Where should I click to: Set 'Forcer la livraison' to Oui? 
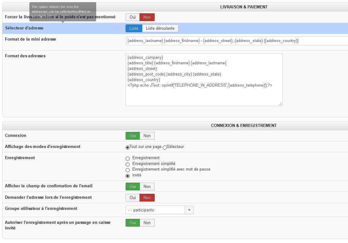tap(133, 17)
